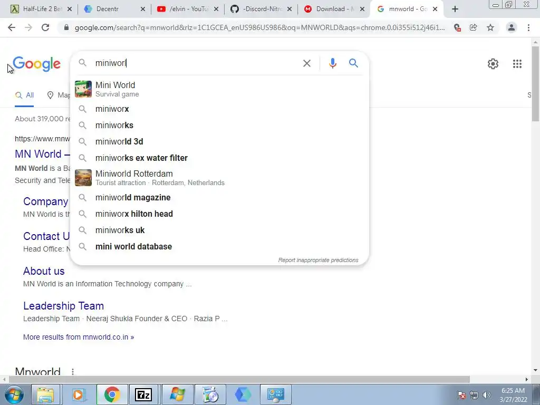This screenshot has width=540, height=405.
Task: Click the Google search text field
Action: click(196, 63)
